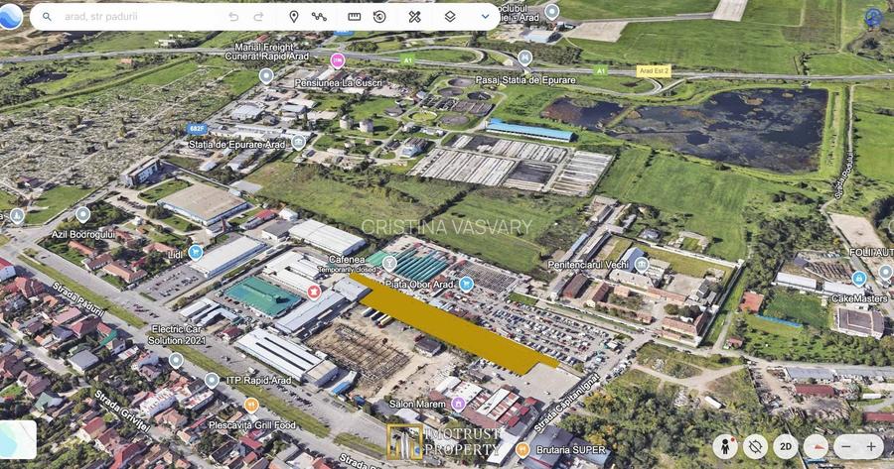Select the Measure ruler tool
Screen dimensions: 894x469
click(x=355, y=17)
